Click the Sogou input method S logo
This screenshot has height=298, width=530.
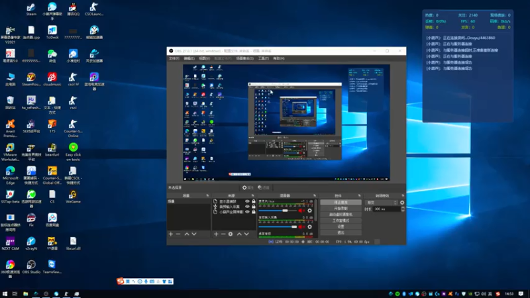[121, 281]
